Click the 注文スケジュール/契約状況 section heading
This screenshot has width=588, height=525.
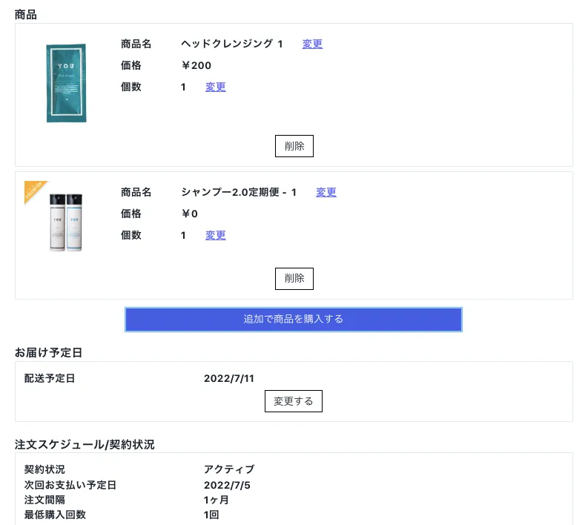click(85, 444)
